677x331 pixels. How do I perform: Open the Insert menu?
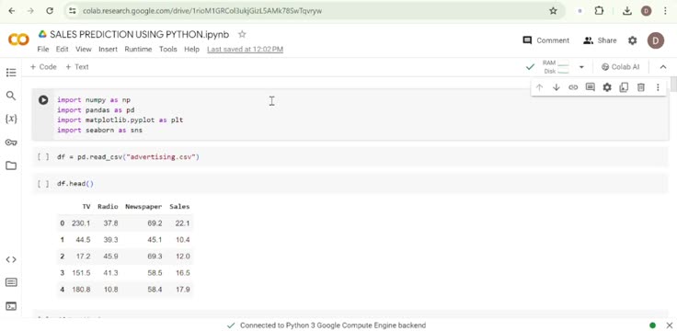(108, 50)
